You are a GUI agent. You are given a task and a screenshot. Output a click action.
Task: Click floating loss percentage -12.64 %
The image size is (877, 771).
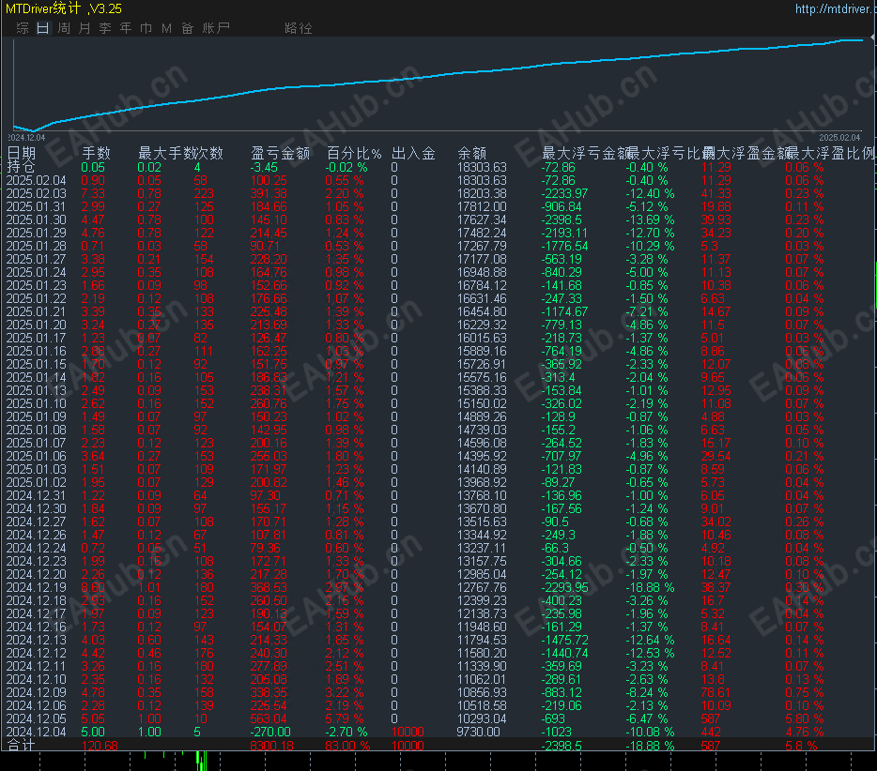650,640
